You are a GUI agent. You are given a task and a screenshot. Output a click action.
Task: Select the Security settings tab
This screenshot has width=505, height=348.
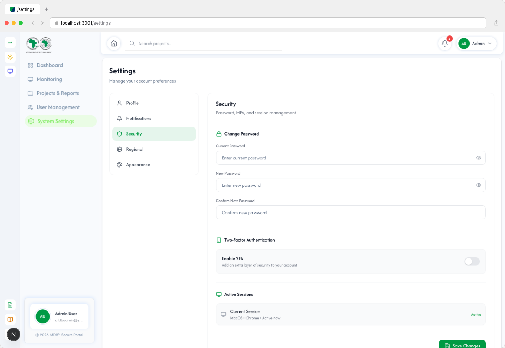[154, 134]
